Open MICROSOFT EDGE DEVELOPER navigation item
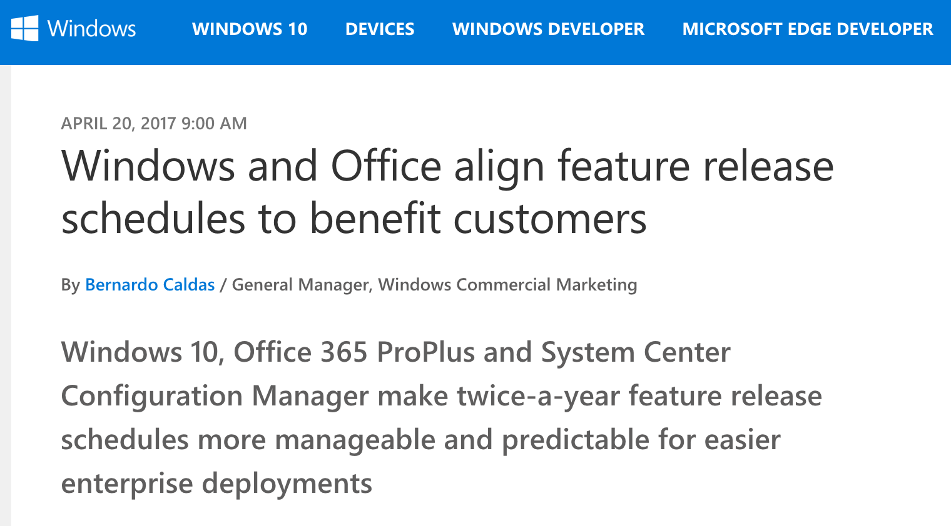 coord(807,29)
